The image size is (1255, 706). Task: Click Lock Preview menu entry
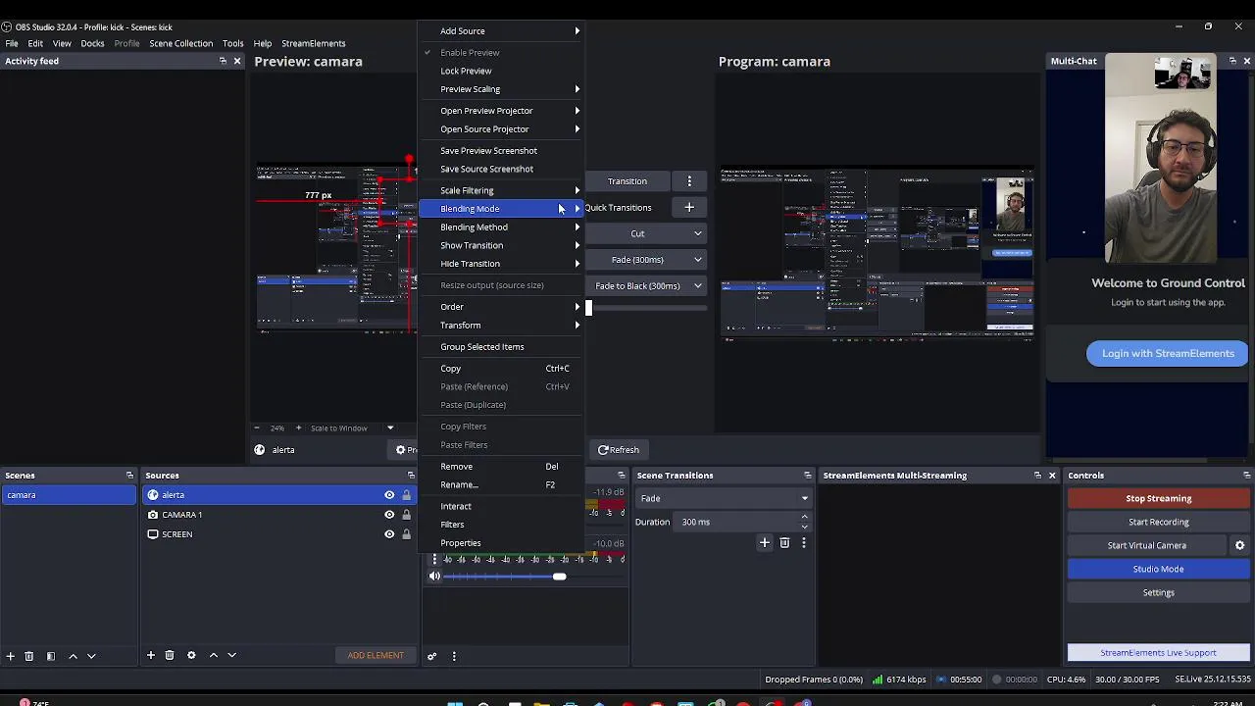(x=501, y=71)
